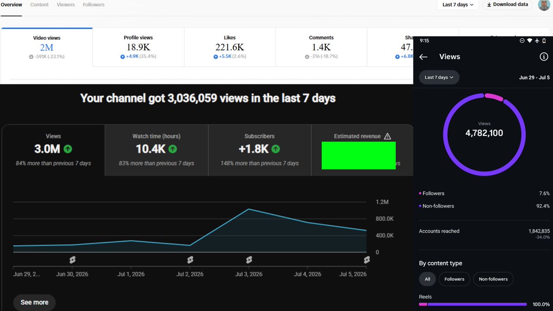Click the See more button
The height and width of the screenshot is (311, 553).
[35, 302]
